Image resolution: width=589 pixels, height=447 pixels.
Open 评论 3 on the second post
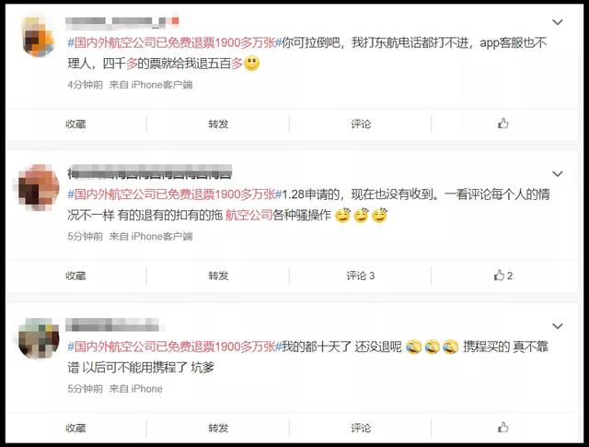[361, 276]
